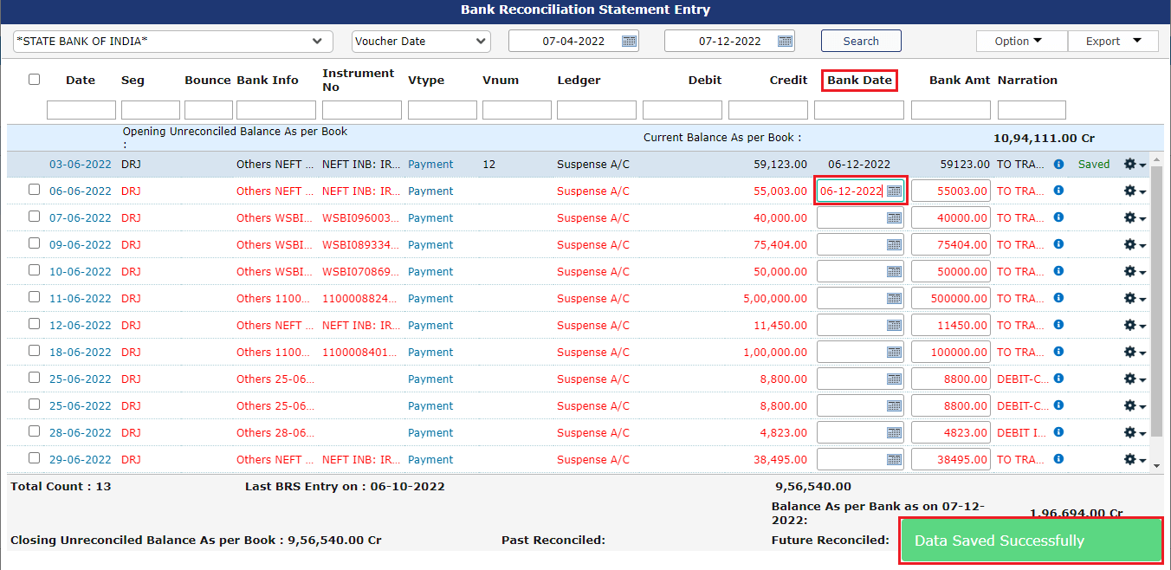The height and width of the screenshot is (570, 1171).
Task: Open the Option menu
Action: [x=1021, y=40]
